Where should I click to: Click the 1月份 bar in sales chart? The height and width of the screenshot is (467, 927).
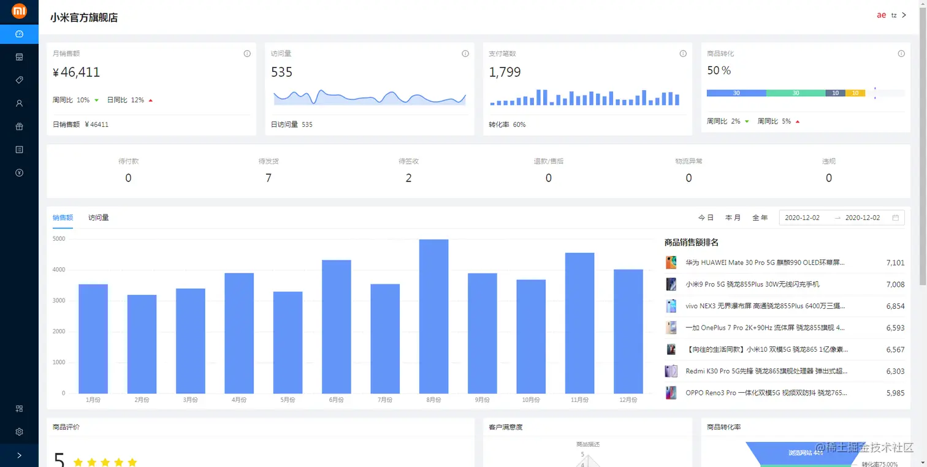[x=93, y=339]
